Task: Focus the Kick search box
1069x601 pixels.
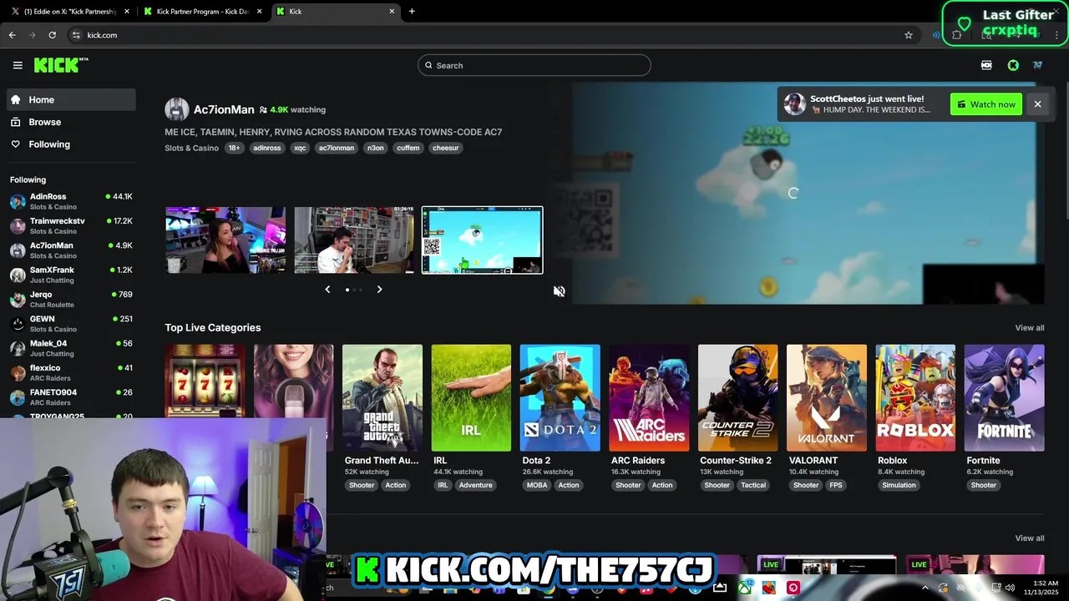Action: pyautogui.click(x=534, y=65)
